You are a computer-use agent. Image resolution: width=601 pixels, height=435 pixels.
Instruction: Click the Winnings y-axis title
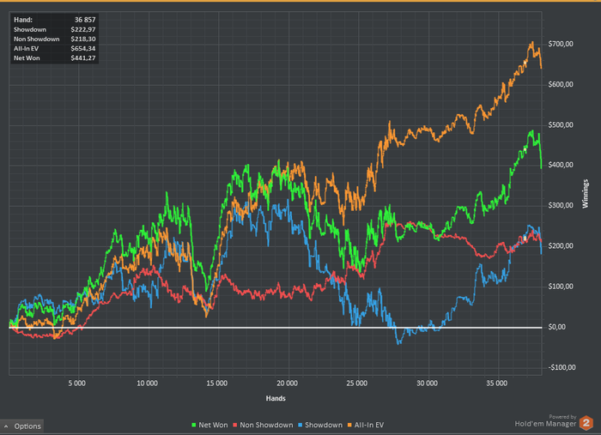[x=586, y=194]
